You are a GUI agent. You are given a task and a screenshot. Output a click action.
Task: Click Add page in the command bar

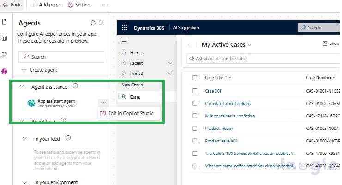(46, 5)
